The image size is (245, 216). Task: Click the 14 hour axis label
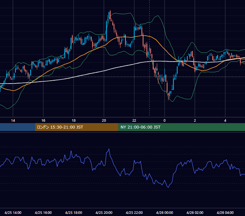point(13,121)
